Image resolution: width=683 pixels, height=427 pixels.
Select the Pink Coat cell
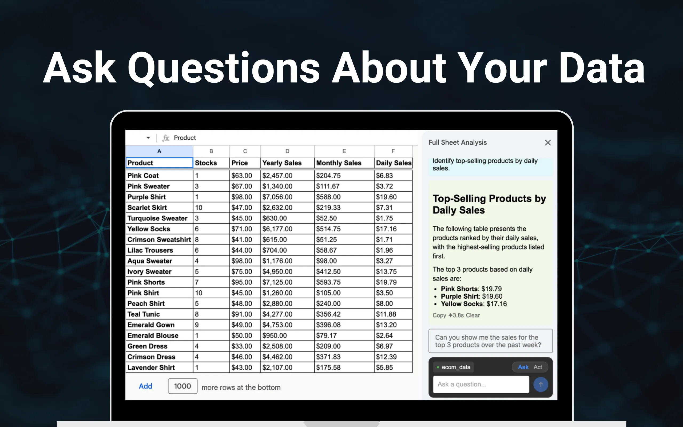(x=160, y=175)
